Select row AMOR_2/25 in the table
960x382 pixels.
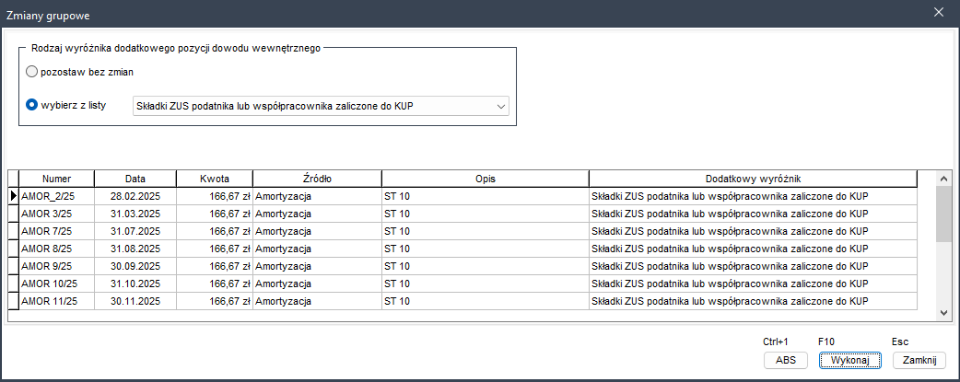coord(56,196)
